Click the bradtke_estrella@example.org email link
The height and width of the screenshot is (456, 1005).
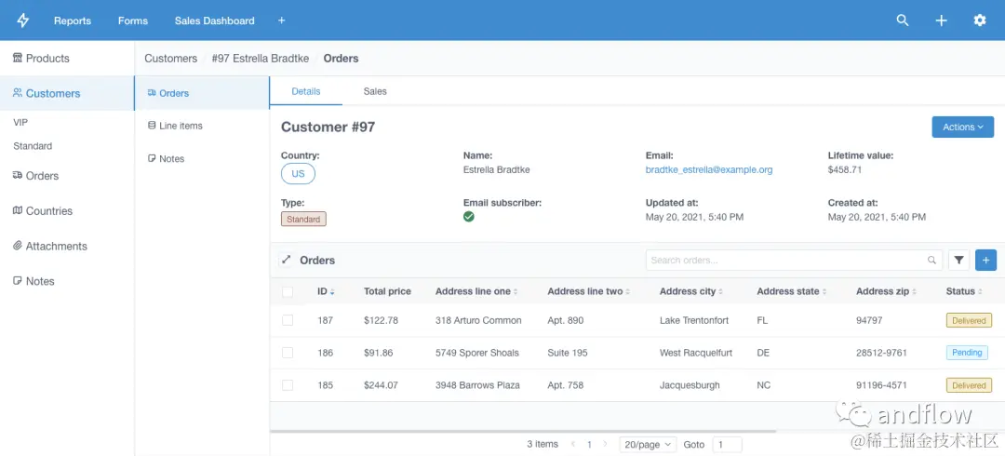pos(709,170)
